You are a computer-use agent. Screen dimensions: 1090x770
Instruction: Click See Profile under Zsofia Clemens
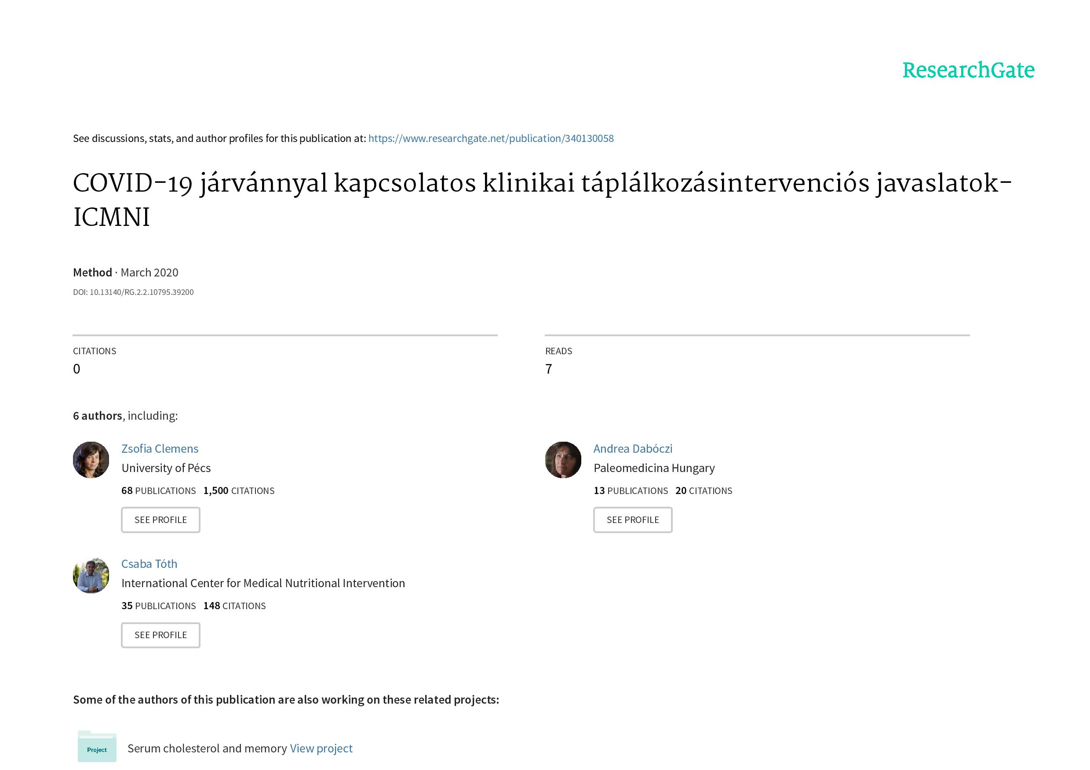tap(160, 519)
